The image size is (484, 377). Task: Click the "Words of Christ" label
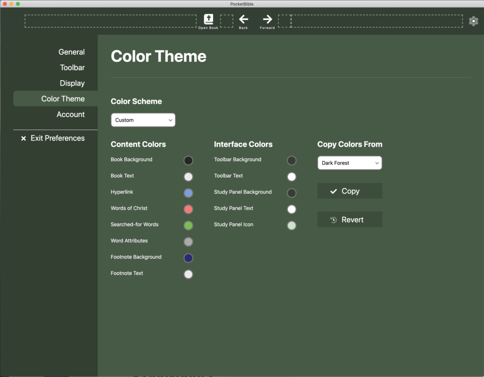coord(129,208)
